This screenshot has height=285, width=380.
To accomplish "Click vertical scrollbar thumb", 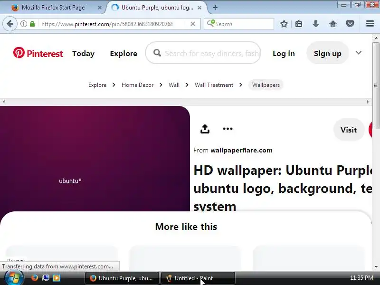I will click(376, 85).
